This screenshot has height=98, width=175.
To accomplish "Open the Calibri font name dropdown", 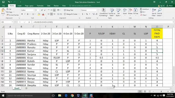I will pyautogui.click(x=34, y=10).
